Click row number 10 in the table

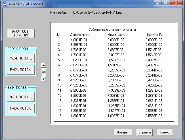coord(60,85)
